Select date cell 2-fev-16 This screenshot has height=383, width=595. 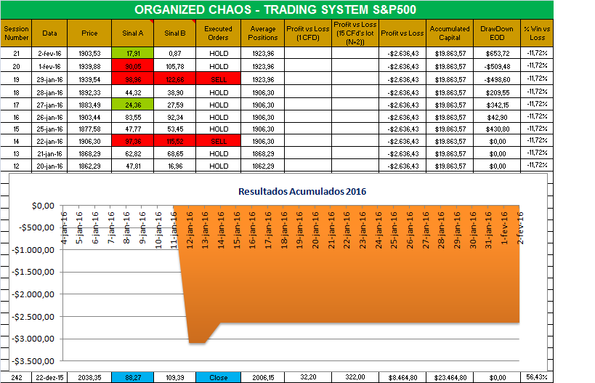[x=49, y=53]
